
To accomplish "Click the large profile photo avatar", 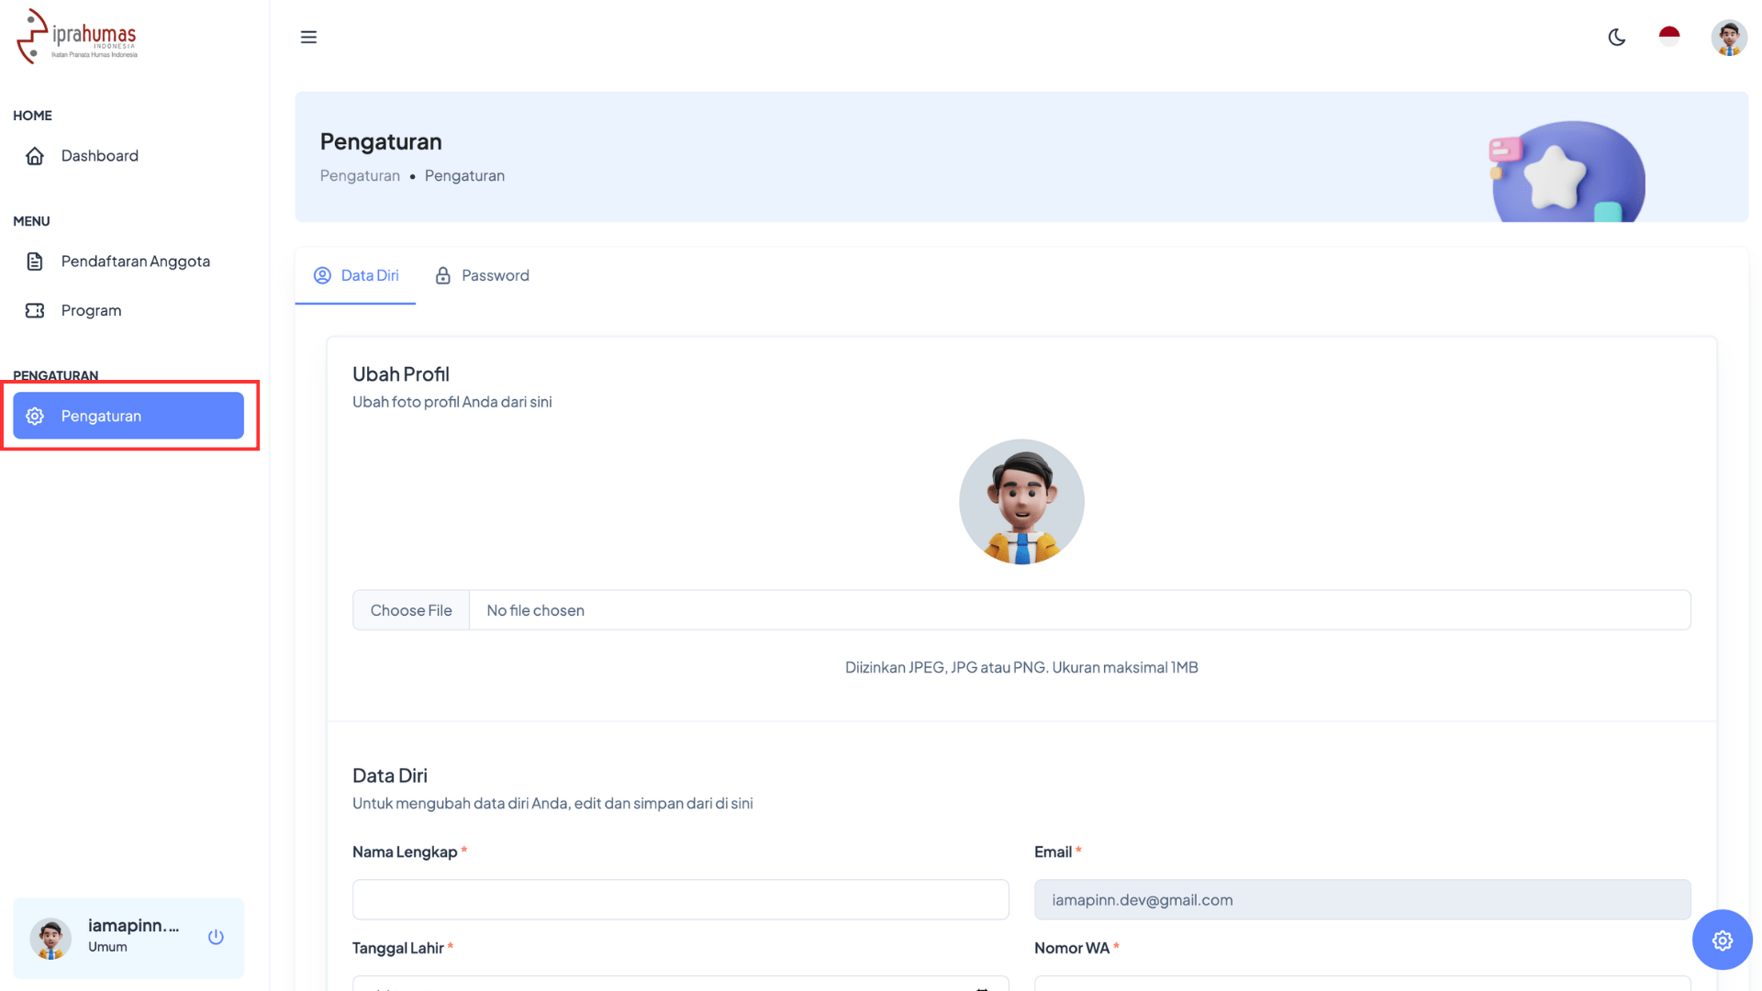I will click(1021, 501).
